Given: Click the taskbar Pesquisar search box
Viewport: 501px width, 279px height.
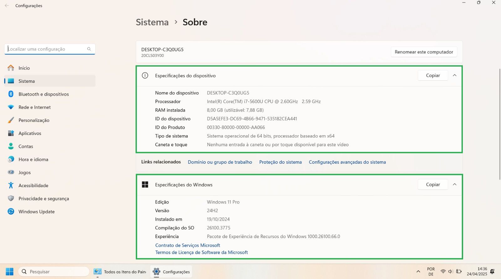Looking at the screenshot, I should click(54, 272).
